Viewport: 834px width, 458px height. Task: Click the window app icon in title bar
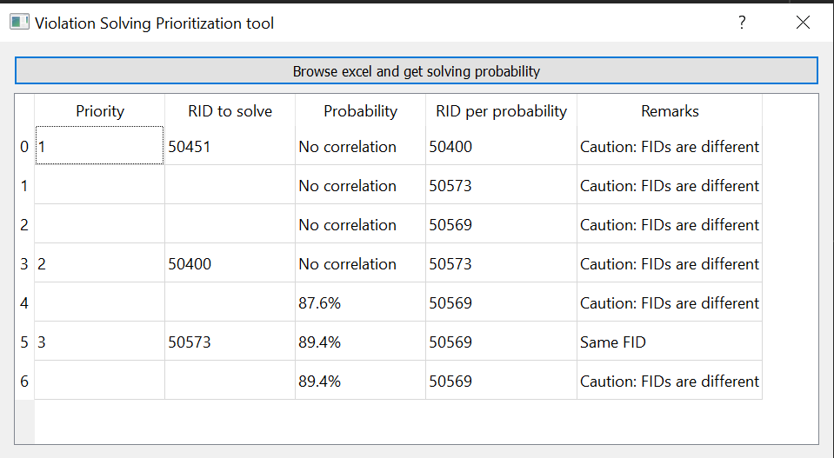(x=20, y=23)
